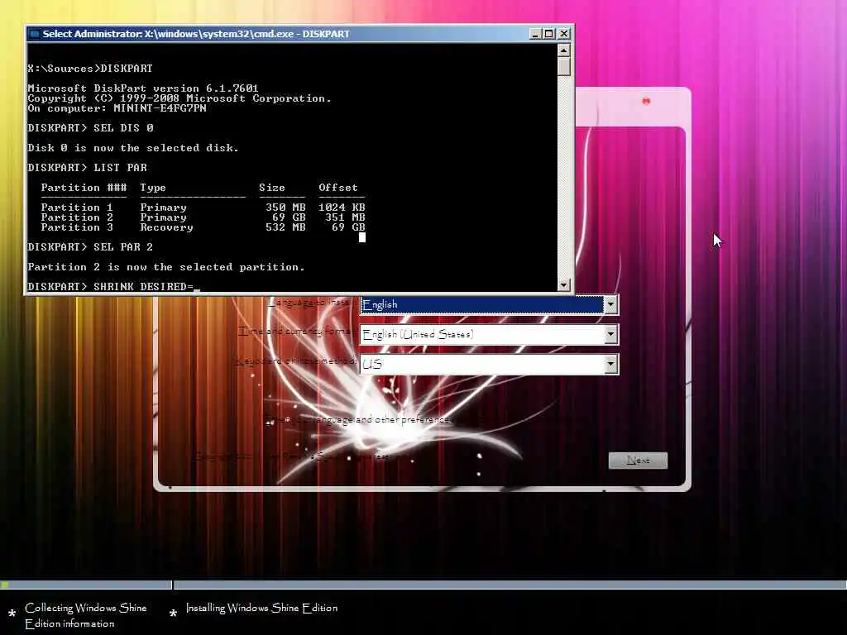The width and height of the screenshot is (847, 635).
Task: Click 'Disk 0 is now the selected disk.'
Action: pos(133,148)
